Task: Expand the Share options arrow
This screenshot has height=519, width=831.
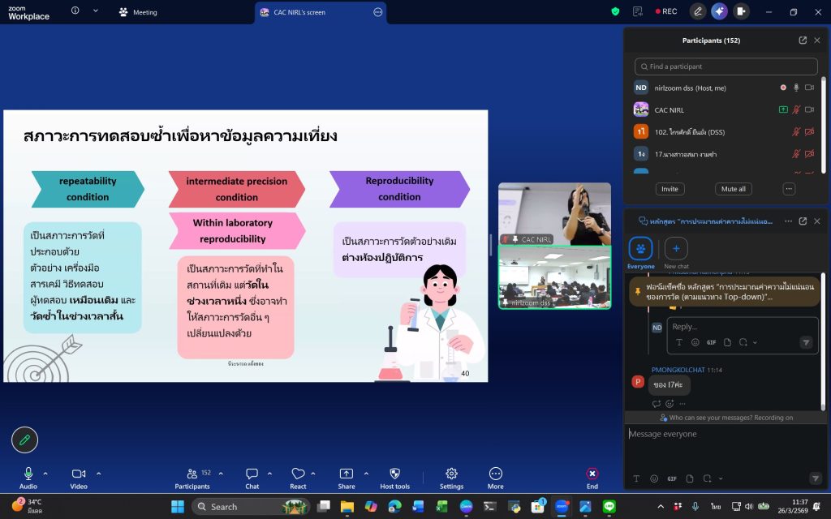Action: coord(366,474)
